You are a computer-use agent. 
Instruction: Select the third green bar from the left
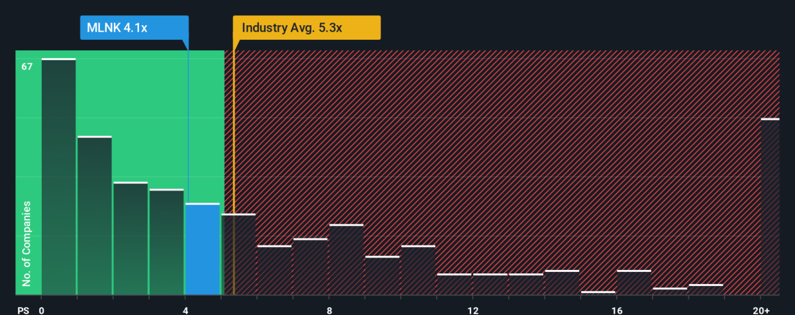coord(131,238)
